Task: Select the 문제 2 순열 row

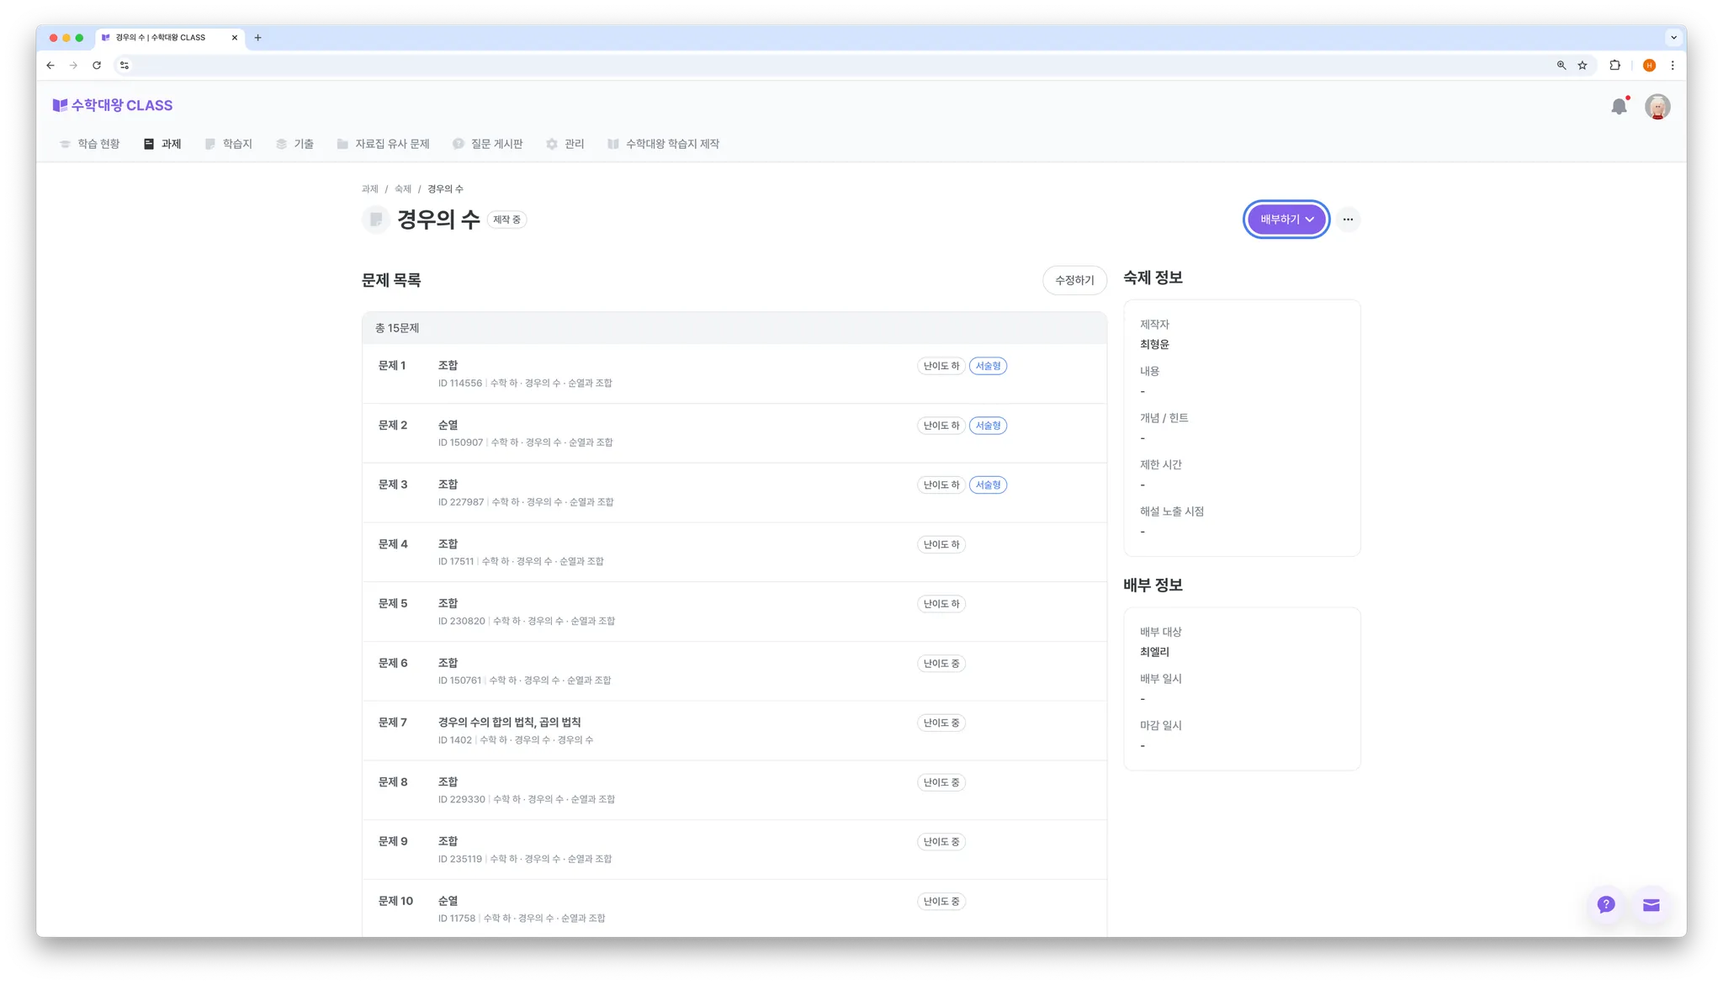Action: point(734,433)
